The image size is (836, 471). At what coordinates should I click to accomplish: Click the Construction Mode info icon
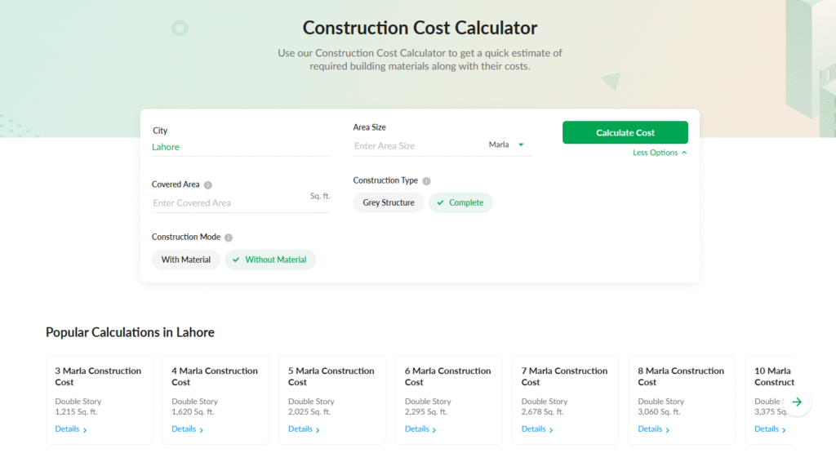coord(229,238)
